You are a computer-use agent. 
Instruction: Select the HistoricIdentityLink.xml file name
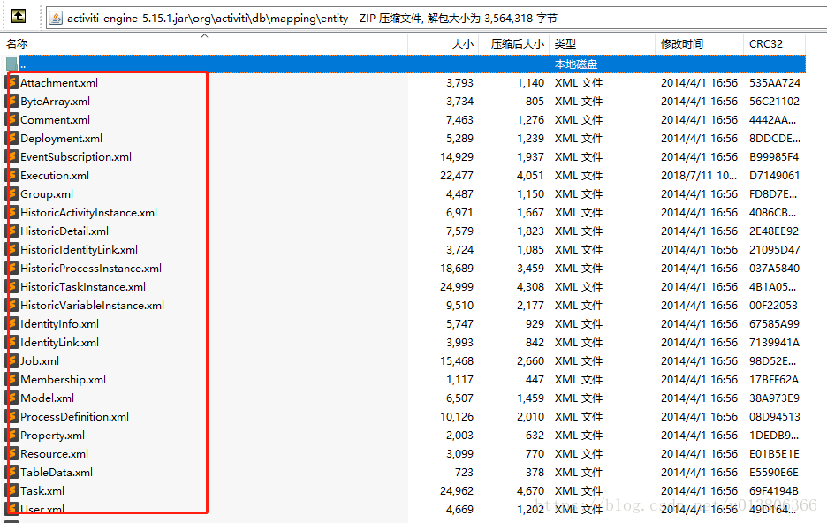point(80,249)
